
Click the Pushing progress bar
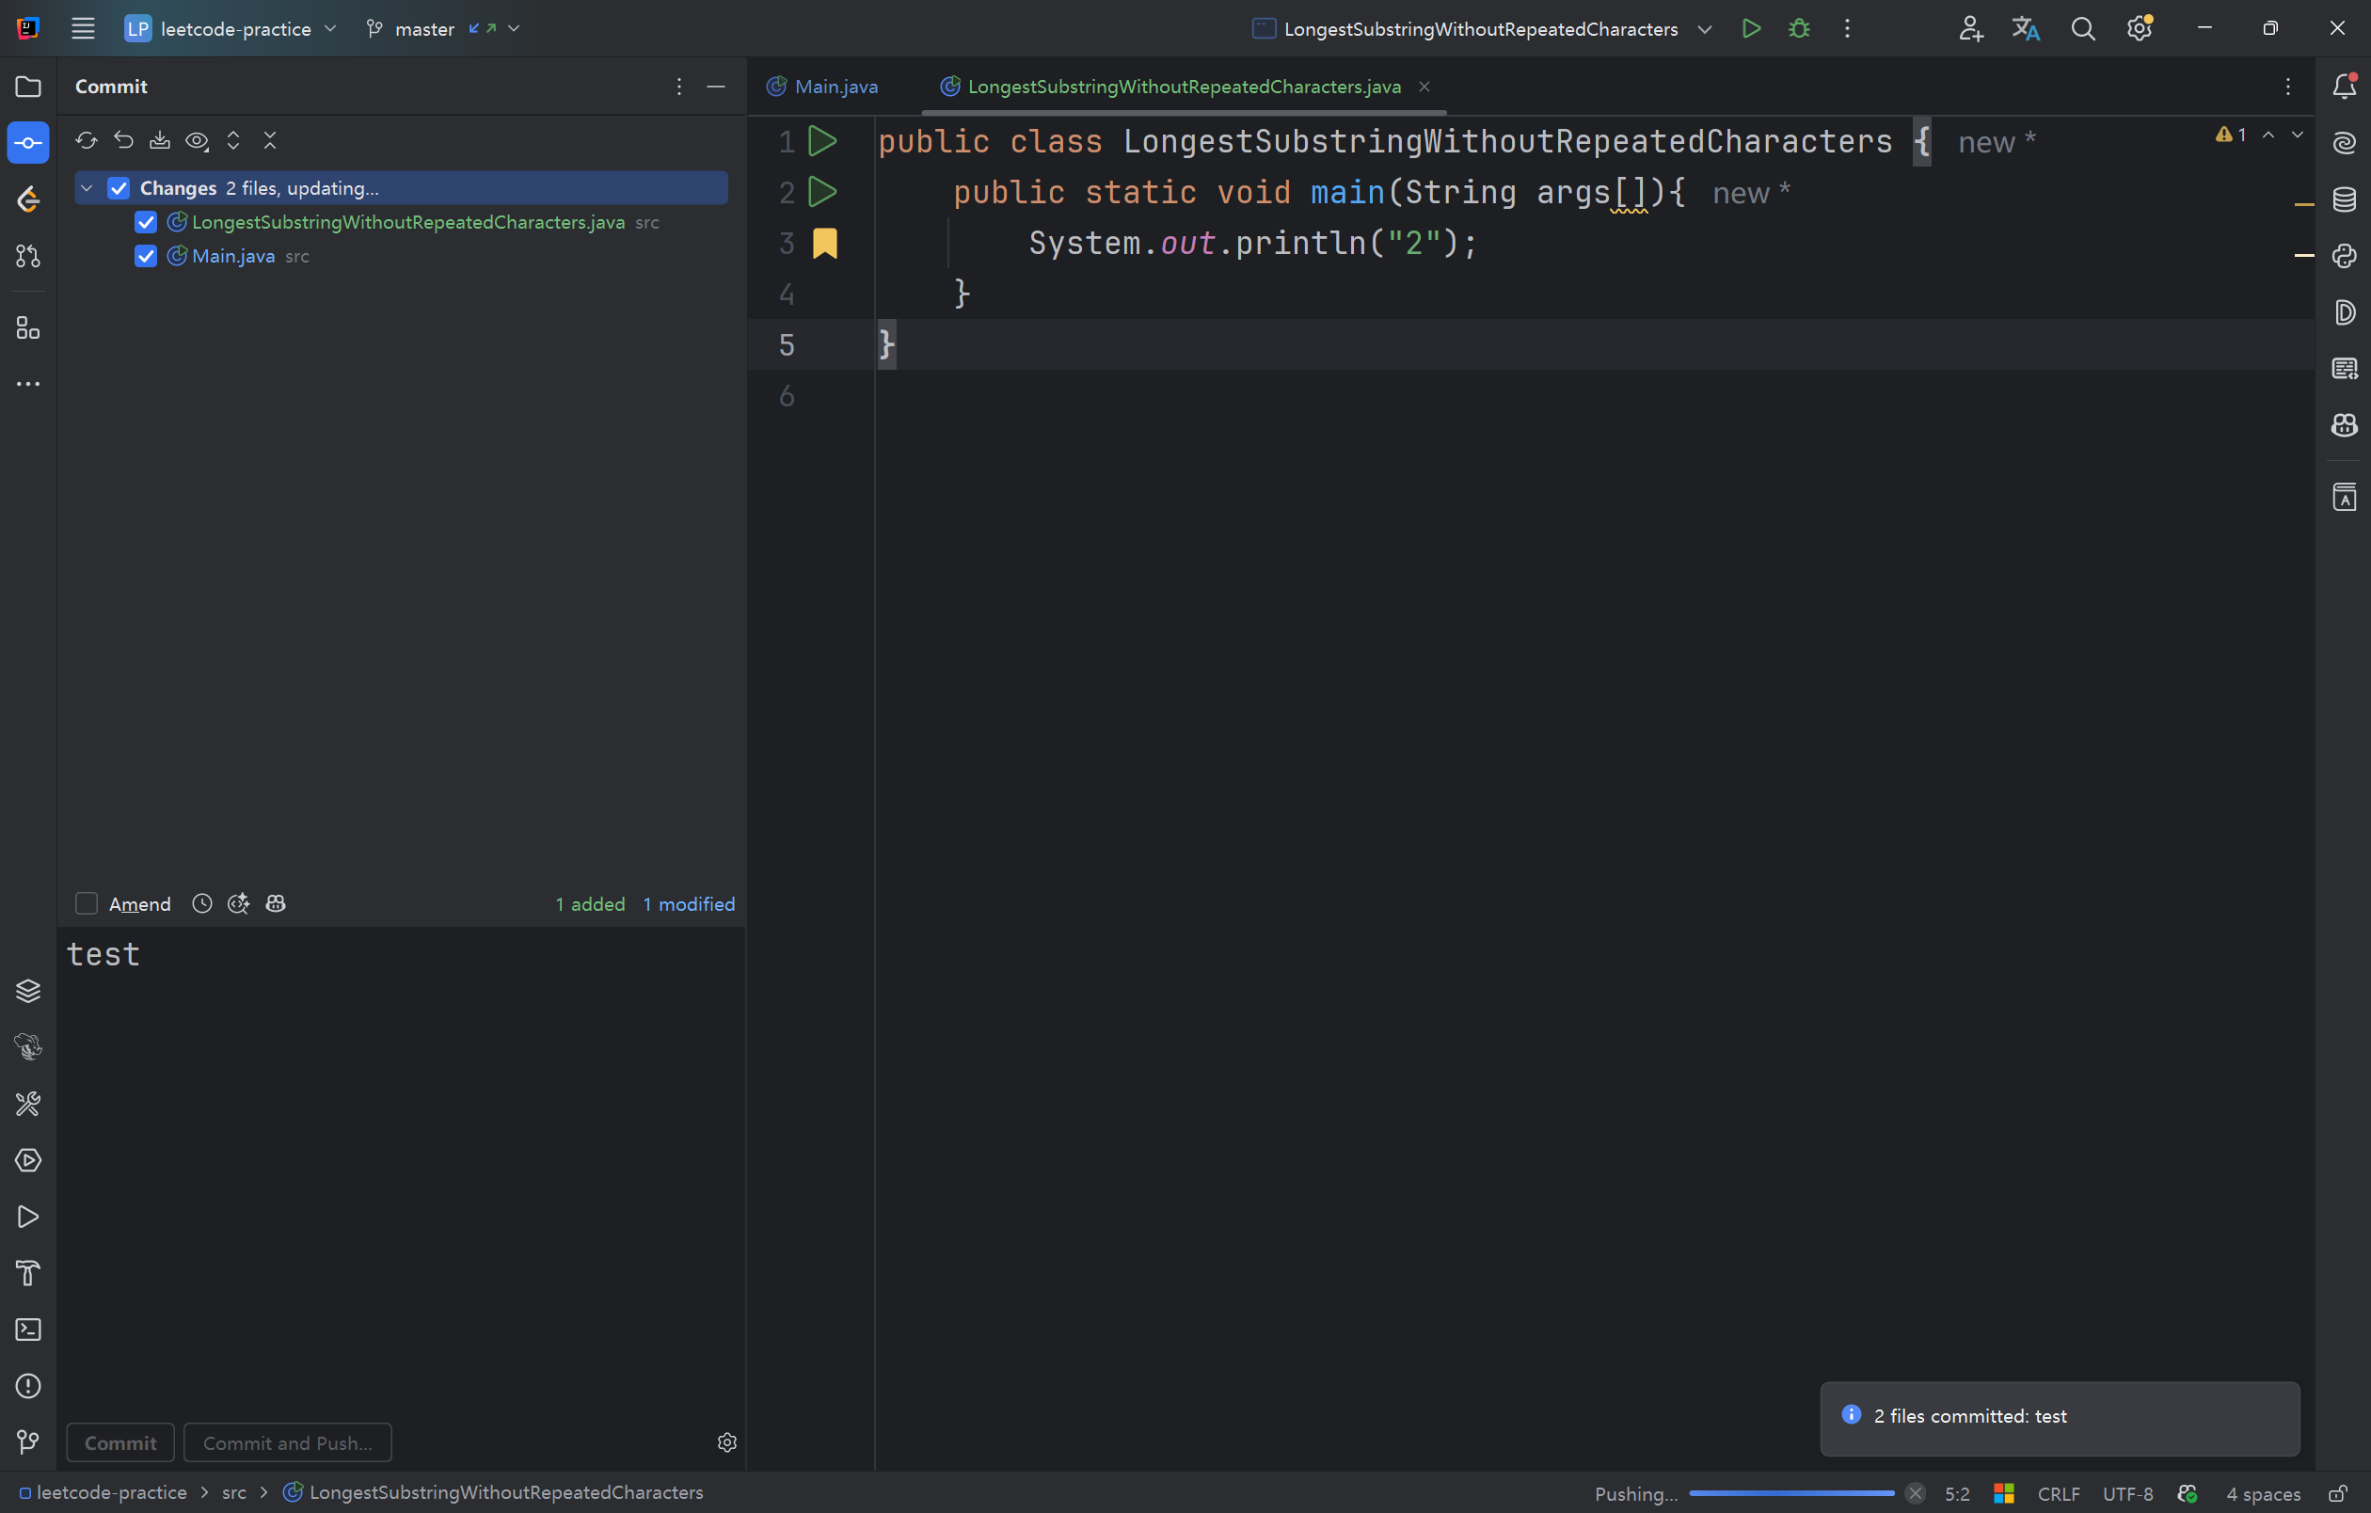pyautogui.click(x=1790, y=1493)
